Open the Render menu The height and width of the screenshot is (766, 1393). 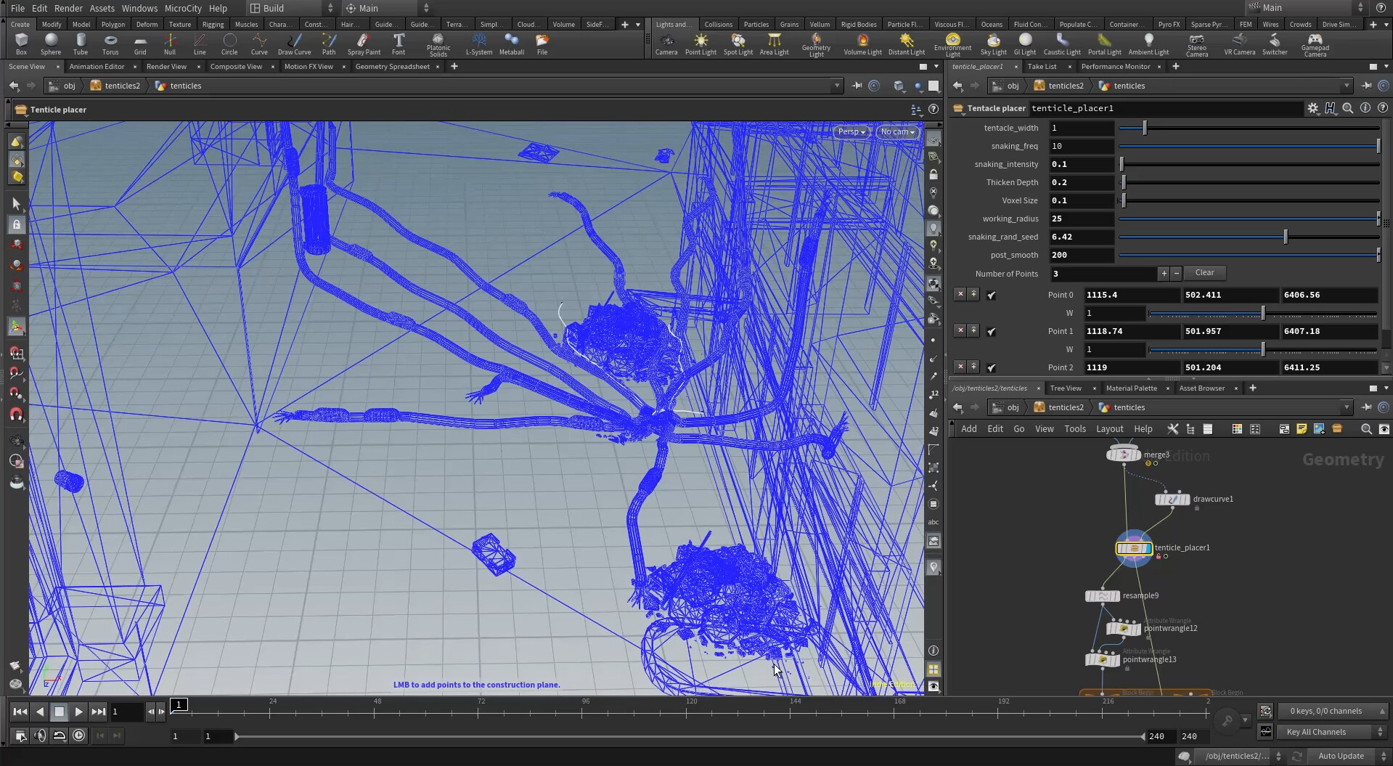click(x=68, y=8)
